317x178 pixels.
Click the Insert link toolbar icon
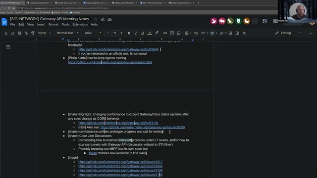tap(165, 33)
